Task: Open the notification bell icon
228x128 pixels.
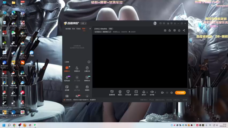Action: 179,30
